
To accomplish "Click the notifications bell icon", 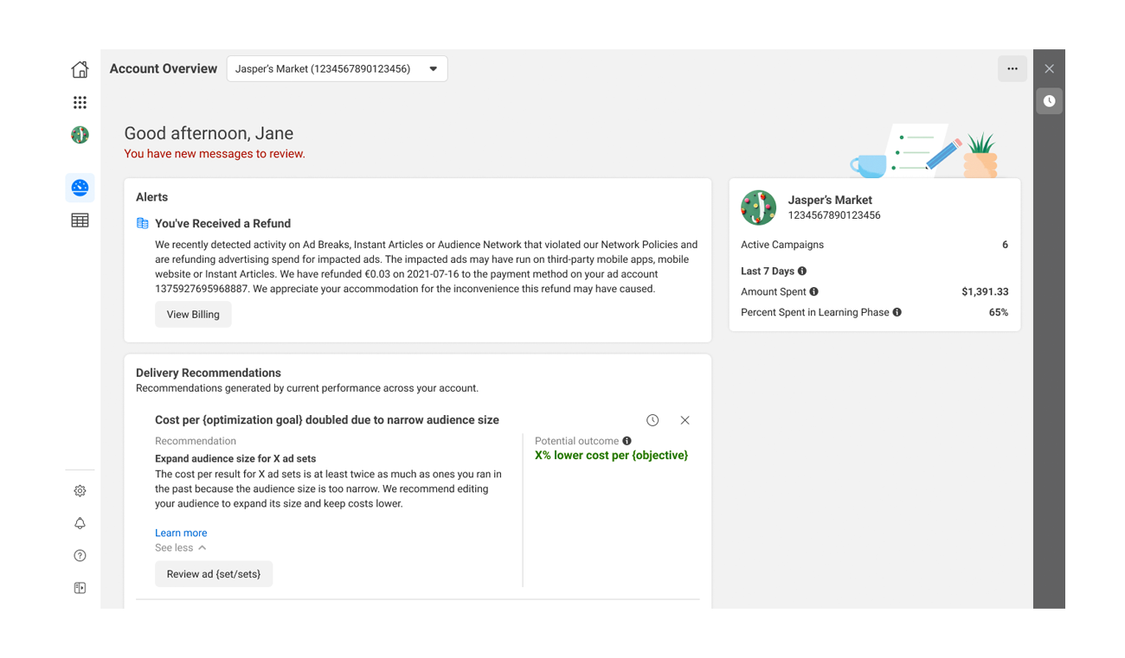I will pyautogui.click(x=80, y=523).
